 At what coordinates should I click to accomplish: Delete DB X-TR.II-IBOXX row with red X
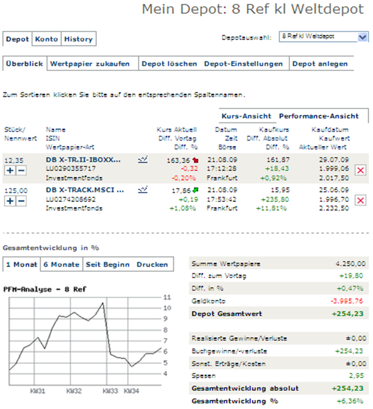360,170
